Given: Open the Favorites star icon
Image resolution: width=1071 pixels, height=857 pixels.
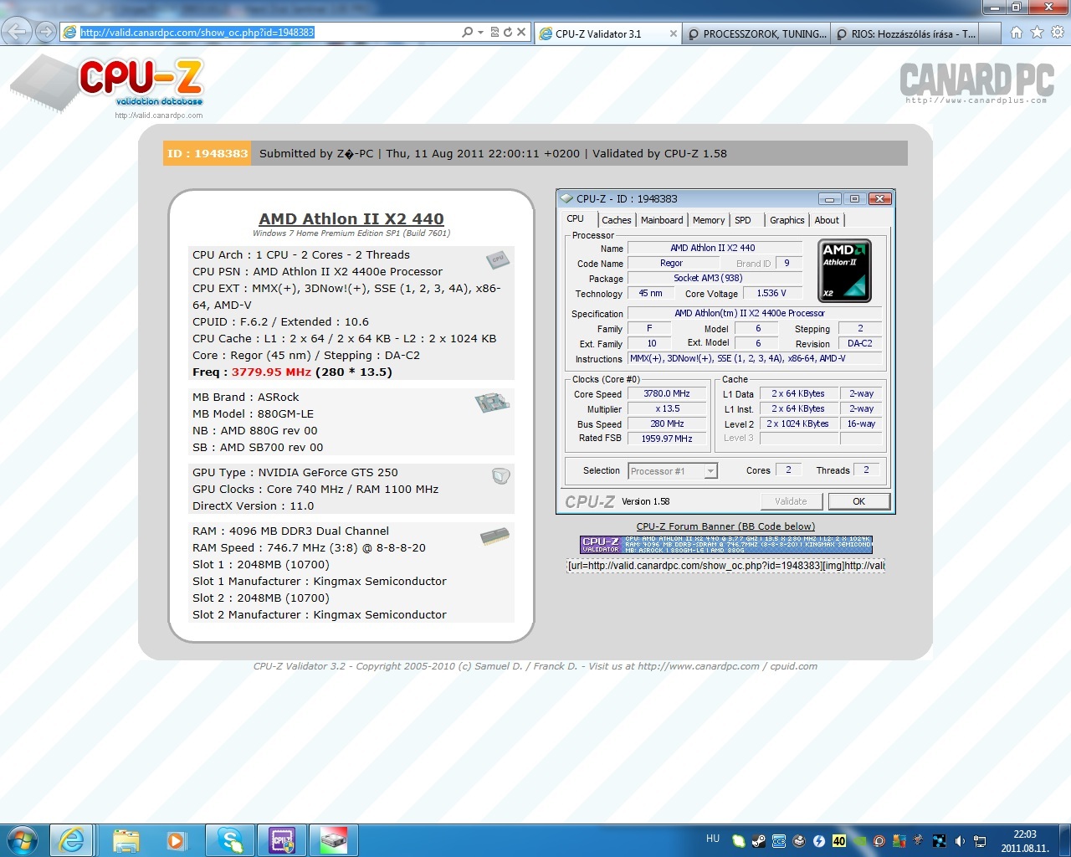Looking at the screenshot, I should click(x=1038, y=33).
